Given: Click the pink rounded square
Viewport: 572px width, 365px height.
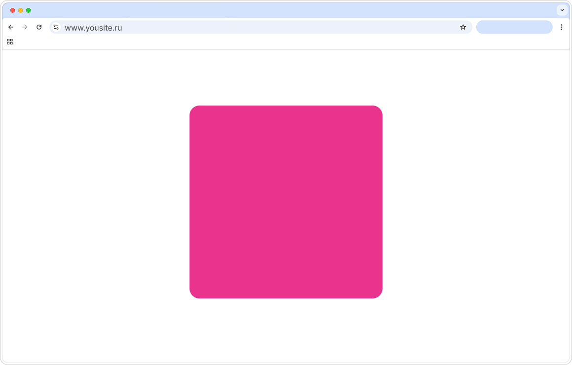Looking at the screenshot, I should pyautogui.click(x=286, y=202).
